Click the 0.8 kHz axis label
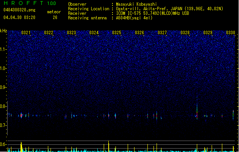The image size is (239, 152). click(x=3, y=106)
